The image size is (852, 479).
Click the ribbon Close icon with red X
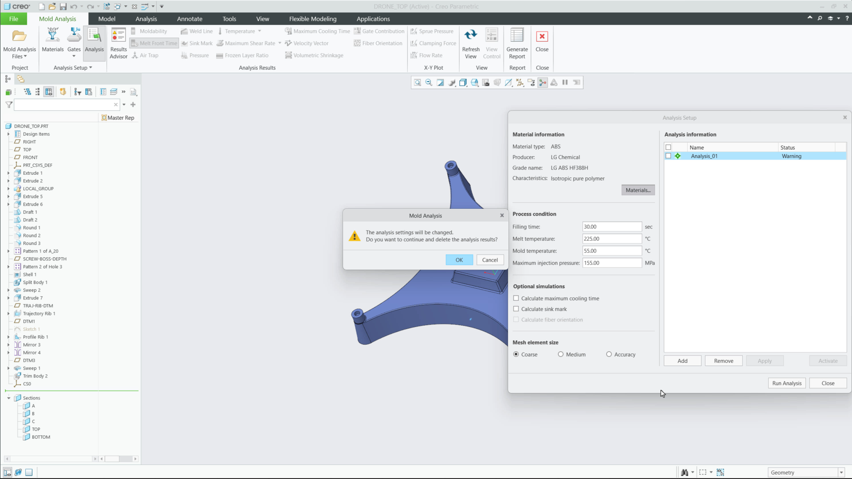point(542,36)
